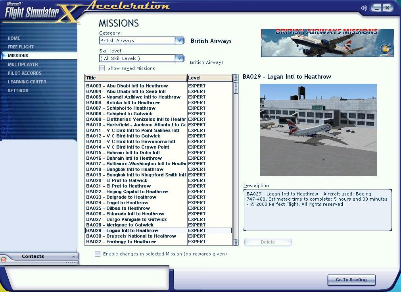Open the MULTIPLAYER section
The height and width of the screenshot is (292, 401).
[x=23, y=64]
